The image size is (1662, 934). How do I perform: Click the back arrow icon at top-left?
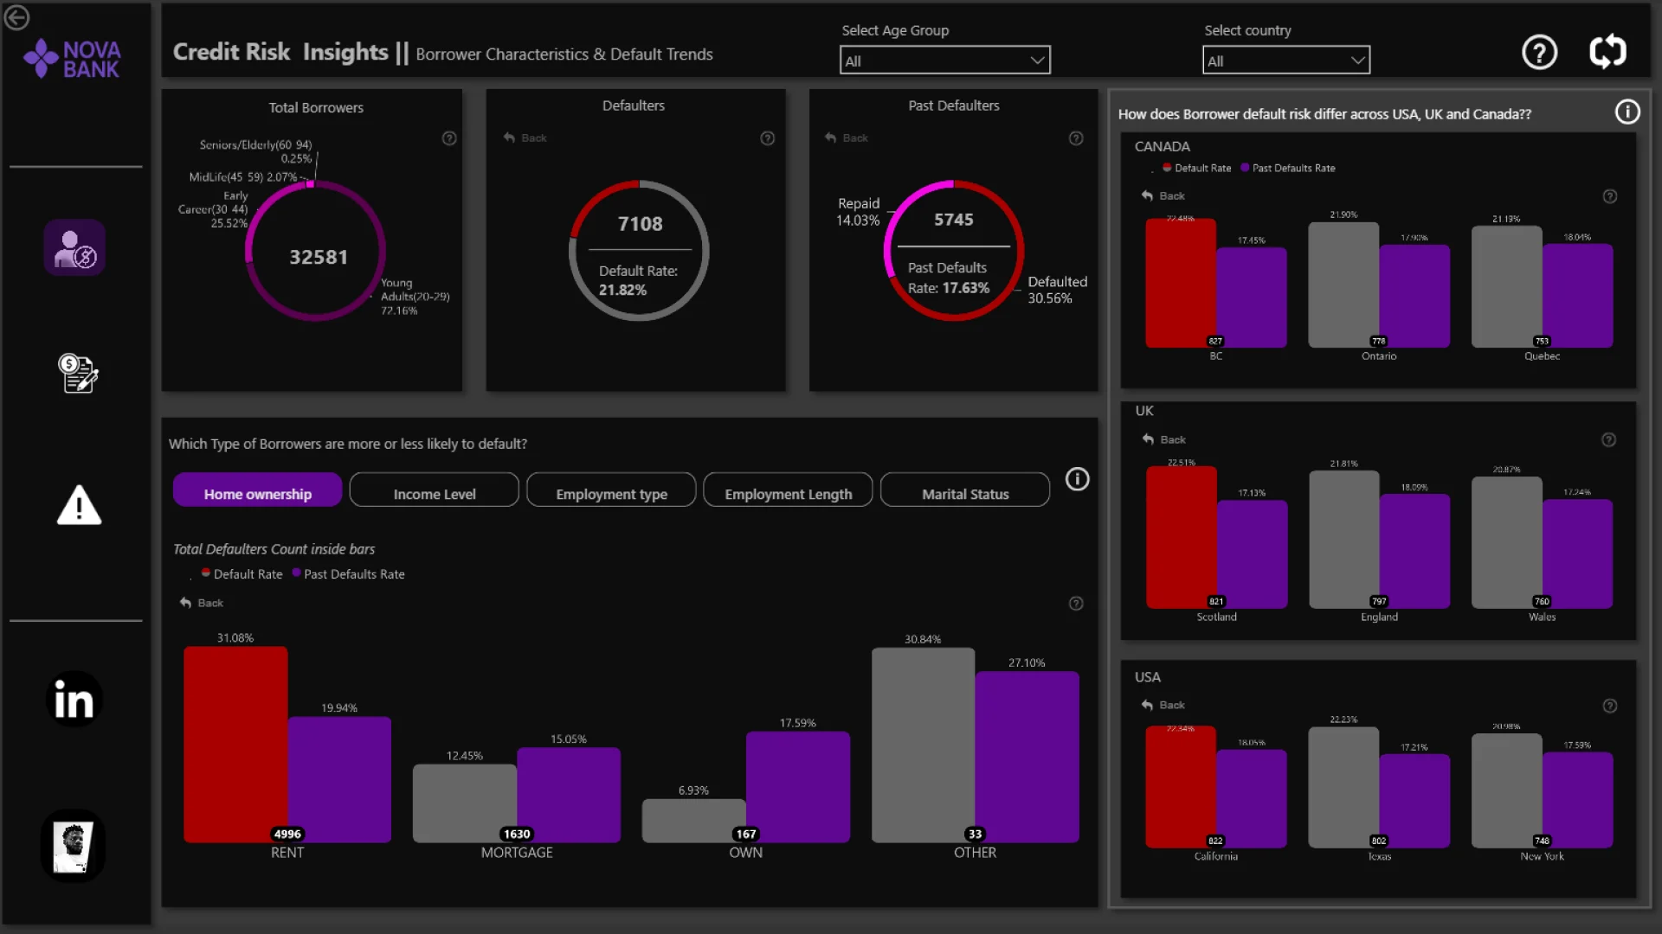click(x=16, y=17)
